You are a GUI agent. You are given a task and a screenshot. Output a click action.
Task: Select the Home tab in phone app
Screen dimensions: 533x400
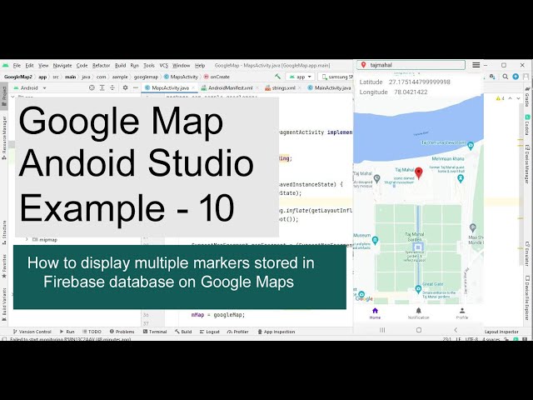pos(375,313)
